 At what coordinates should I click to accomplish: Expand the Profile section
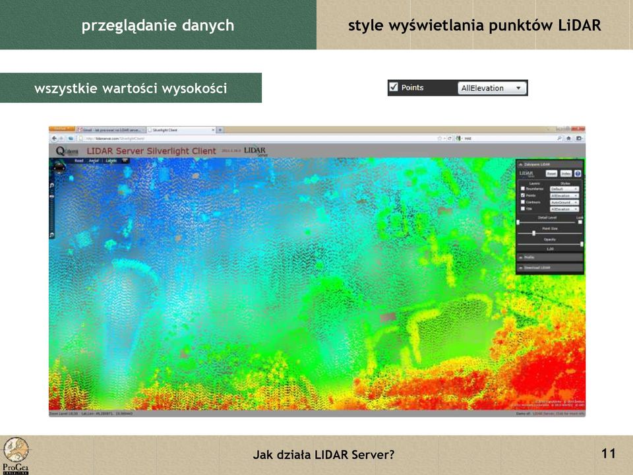coord(550,257)
